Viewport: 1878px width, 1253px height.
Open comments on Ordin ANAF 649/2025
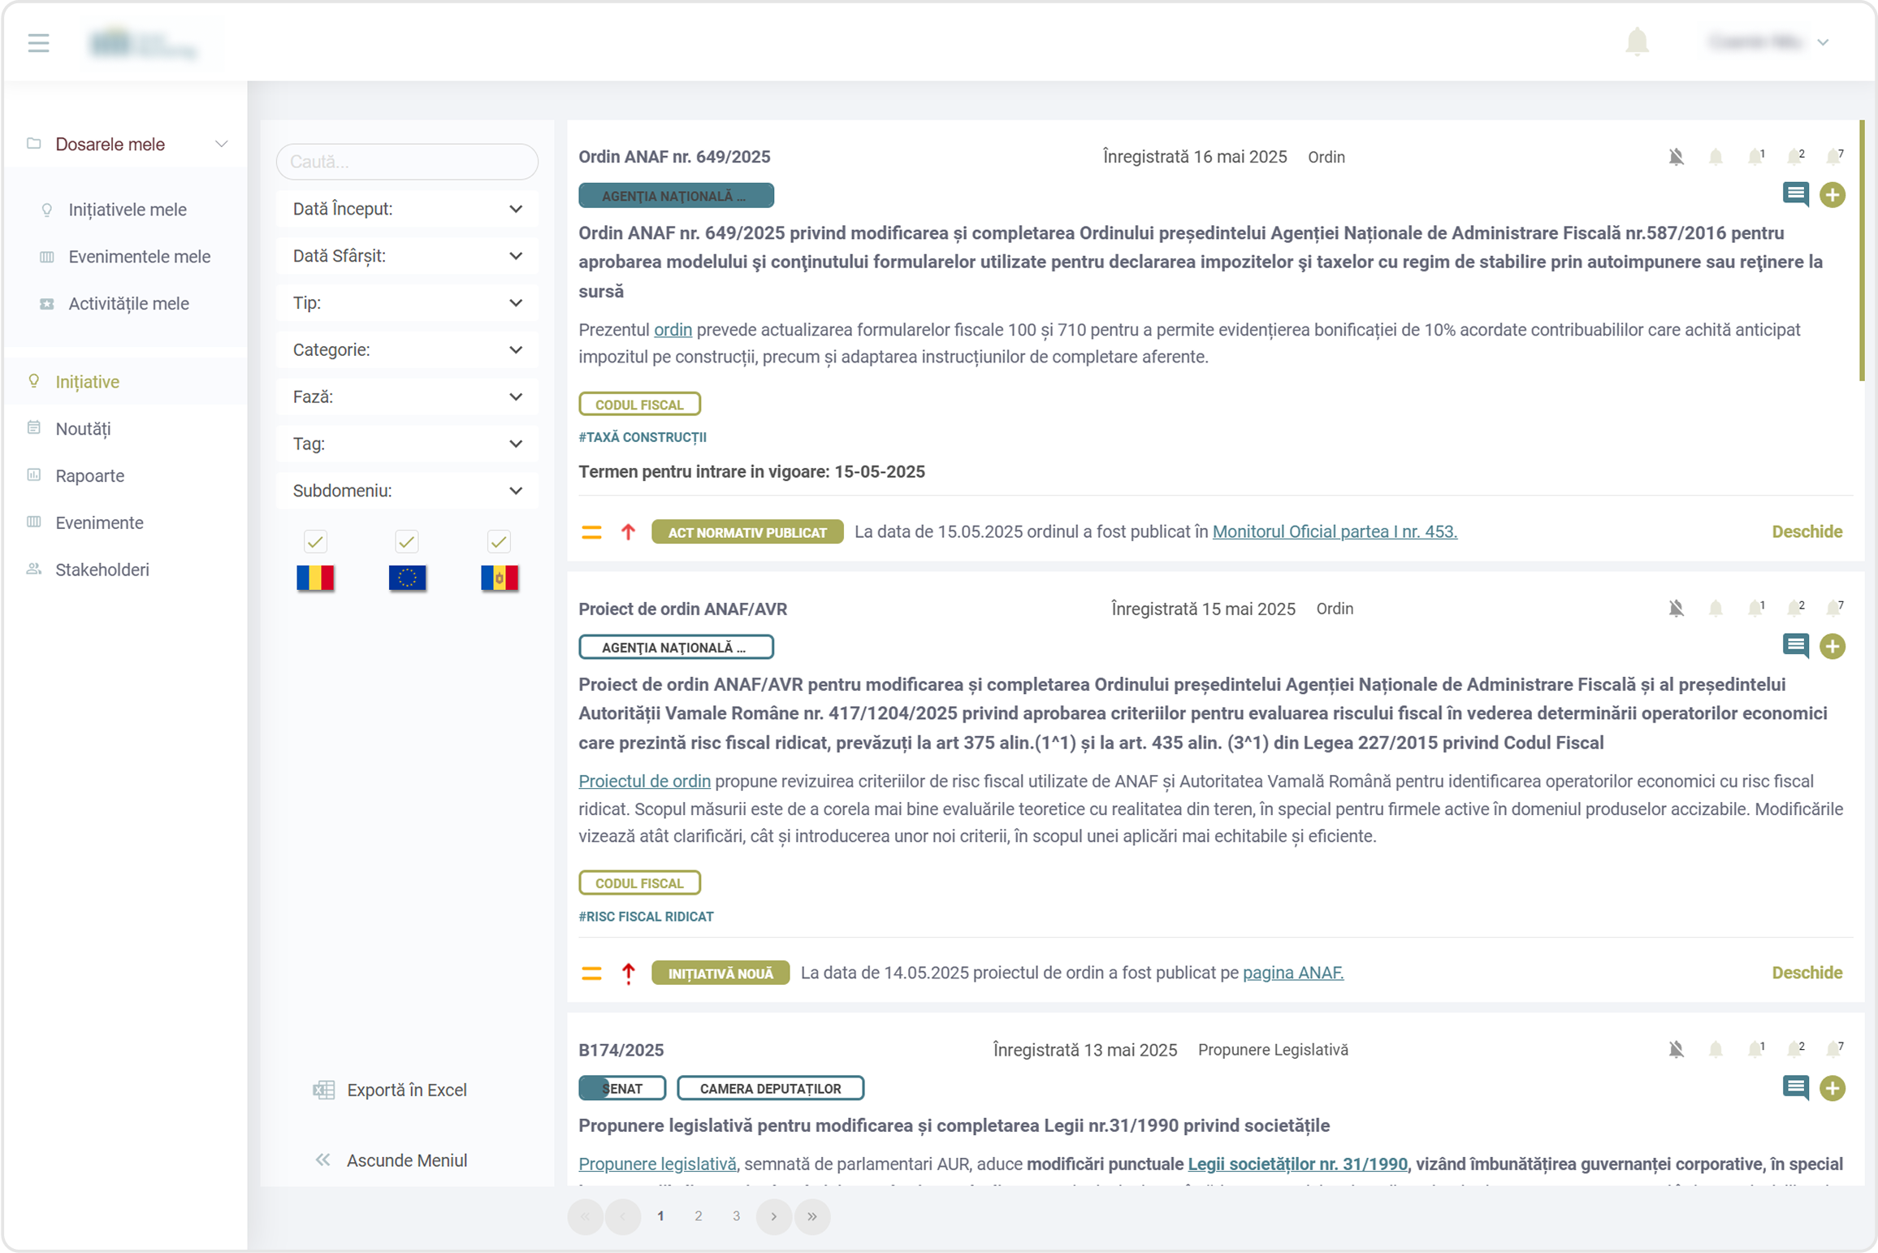coord(1795,194)
